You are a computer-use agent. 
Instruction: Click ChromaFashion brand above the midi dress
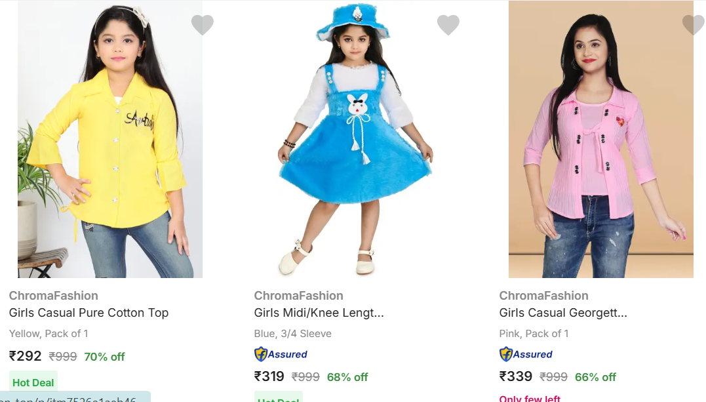(x=299, y=296)
